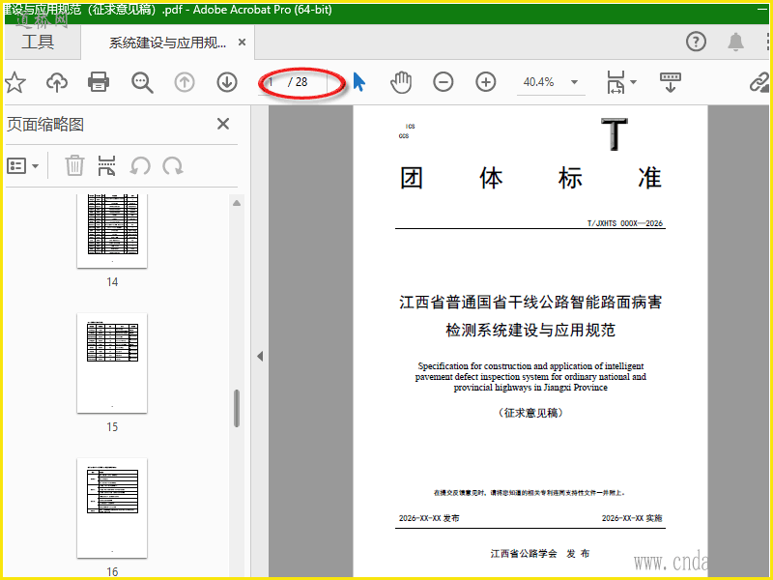The image size is (773, 580).
Task: Open the find text magnifier tool
Action: click(142, 82)
